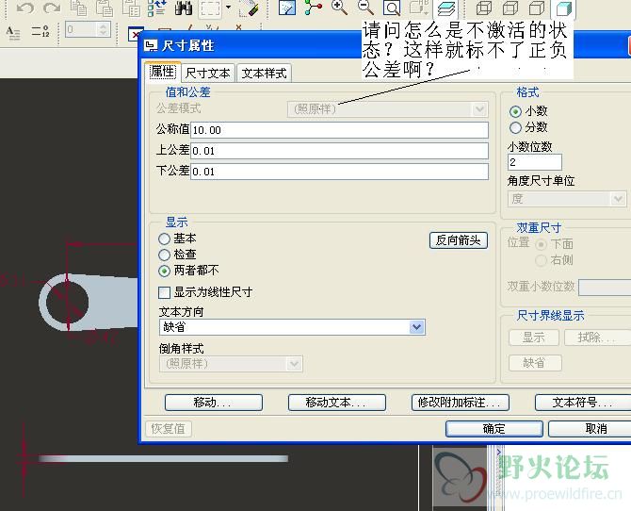Click the regenerate list icon with arrows
The width and height of the screenshot is (631, 511).
point(157,8)
